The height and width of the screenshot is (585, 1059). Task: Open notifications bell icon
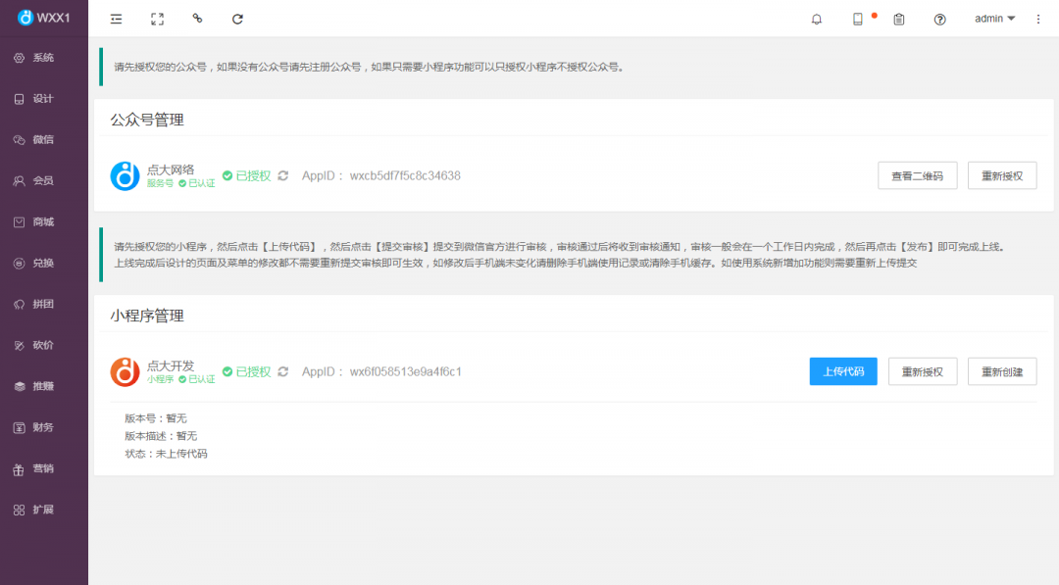[x=817, y=19]
